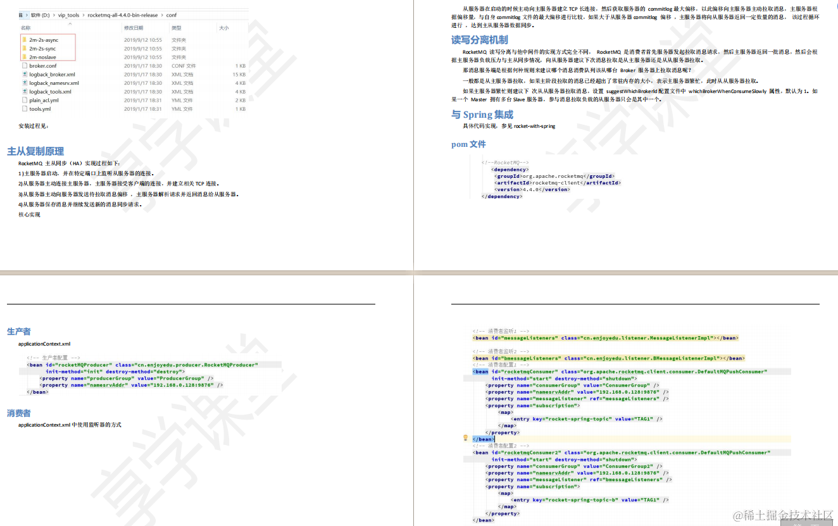
Task: Click the 2 KB size of plain_acl.yml
Action: point(241,100)
